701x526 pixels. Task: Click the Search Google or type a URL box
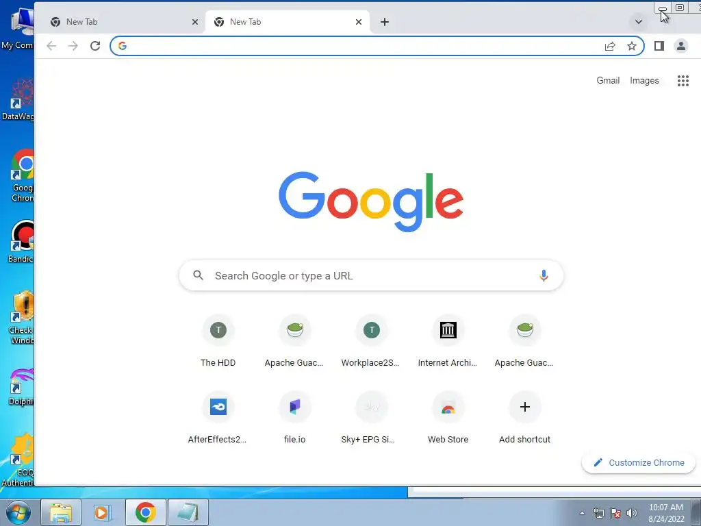tap(371, 275)
